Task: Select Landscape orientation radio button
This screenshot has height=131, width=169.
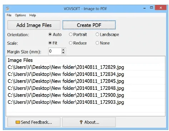Action: pos(97,34)
